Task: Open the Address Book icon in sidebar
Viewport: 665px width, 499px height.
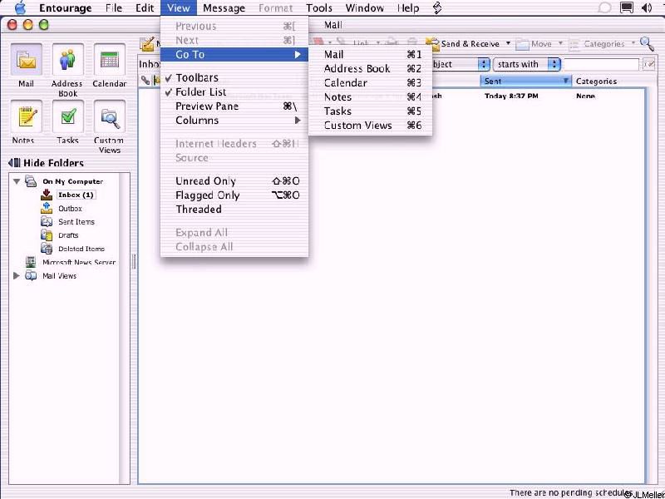Action: (68, 61)
